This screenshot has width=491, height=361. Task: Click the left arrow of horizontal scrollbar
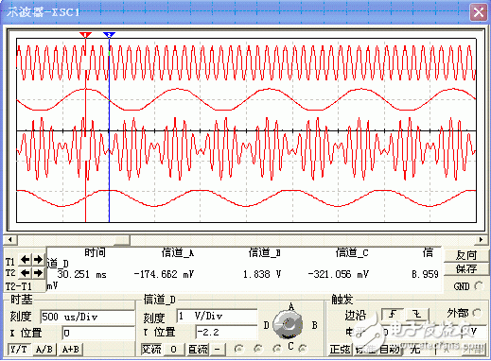(10, 240)
